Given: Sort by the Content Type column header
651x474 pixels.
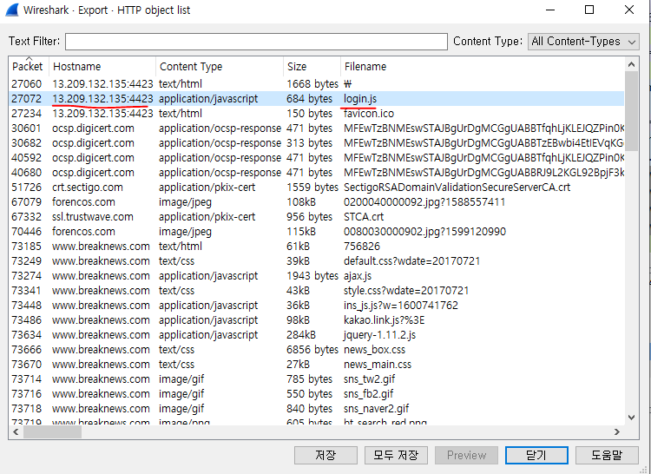Looking at the screenshot, I should click(220, 66).
